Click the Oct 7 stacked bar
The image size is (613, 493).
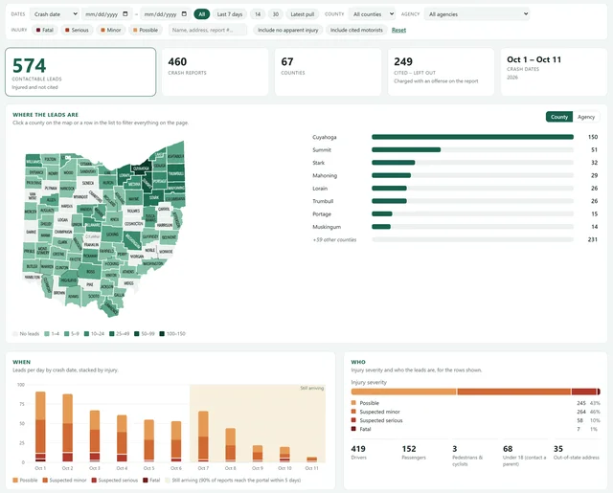[x=203, y=437]
